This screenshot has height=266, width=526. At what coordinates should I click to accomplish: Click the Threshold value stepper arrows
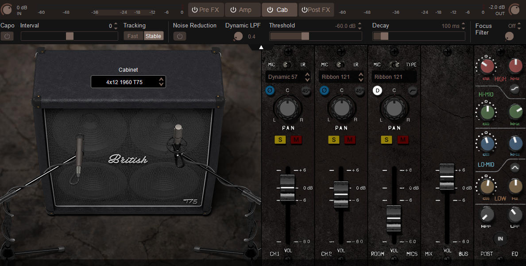point(360,26)
